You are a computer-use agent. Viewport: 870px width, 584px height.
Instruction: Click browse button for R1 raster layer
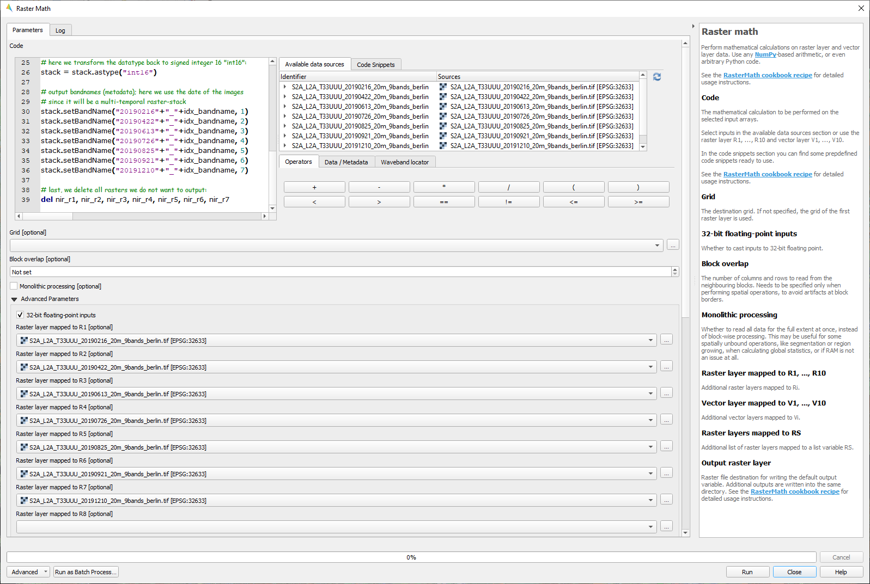(666, 340)
